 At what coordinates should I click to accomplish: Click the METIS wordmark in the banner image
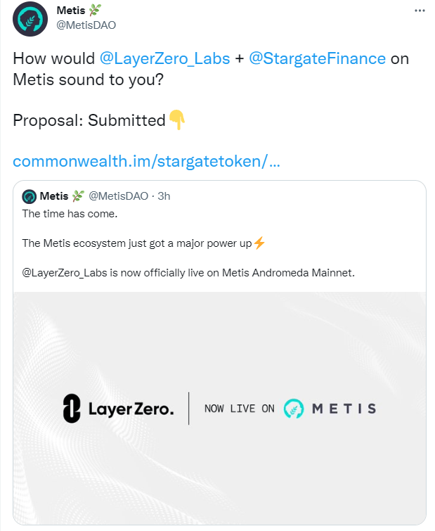click(344, 409)
